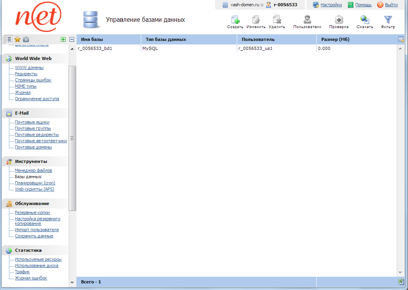Open Настройки link in top bar
The height and width of the screenshot is (290, 408).
[331, 5]
